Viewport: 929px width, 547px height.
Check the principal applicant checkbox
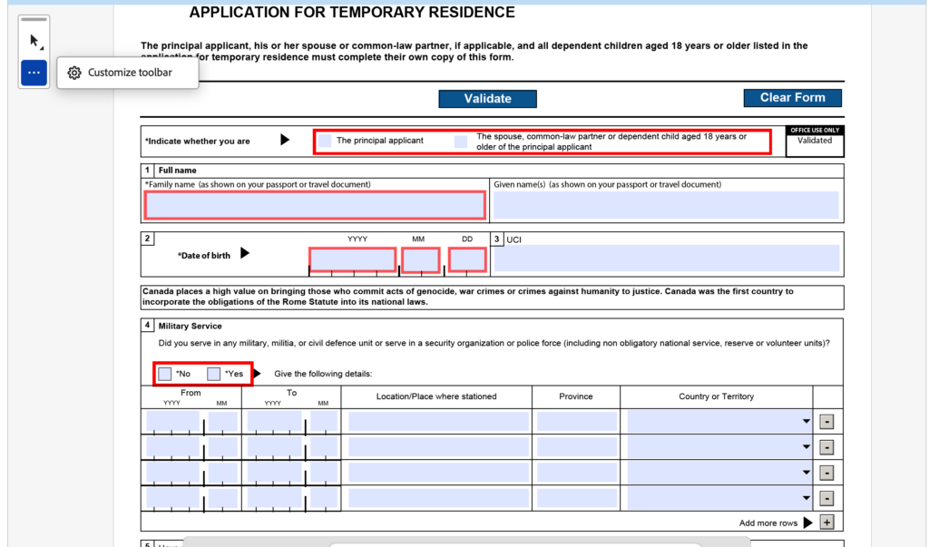(324, 141)
